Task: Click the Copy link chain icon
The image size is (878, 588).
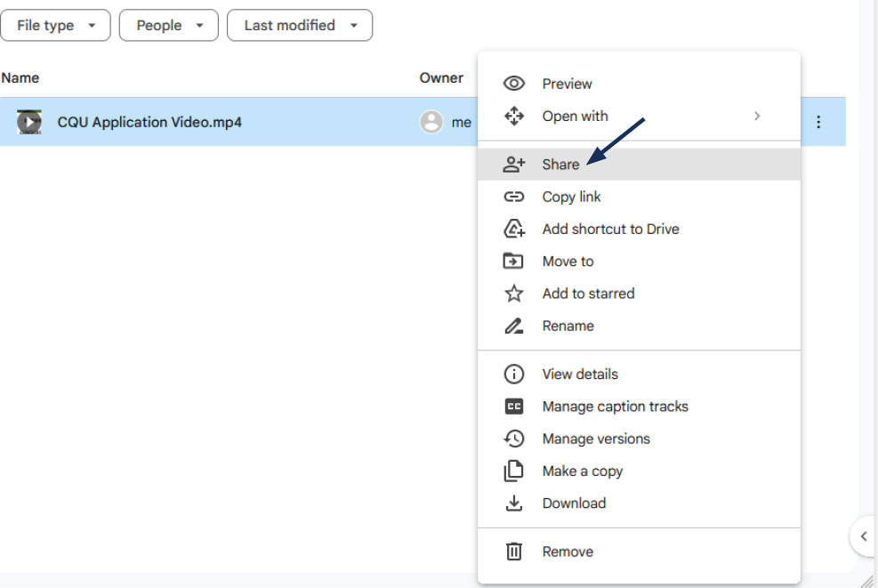Action: [514, 197]
